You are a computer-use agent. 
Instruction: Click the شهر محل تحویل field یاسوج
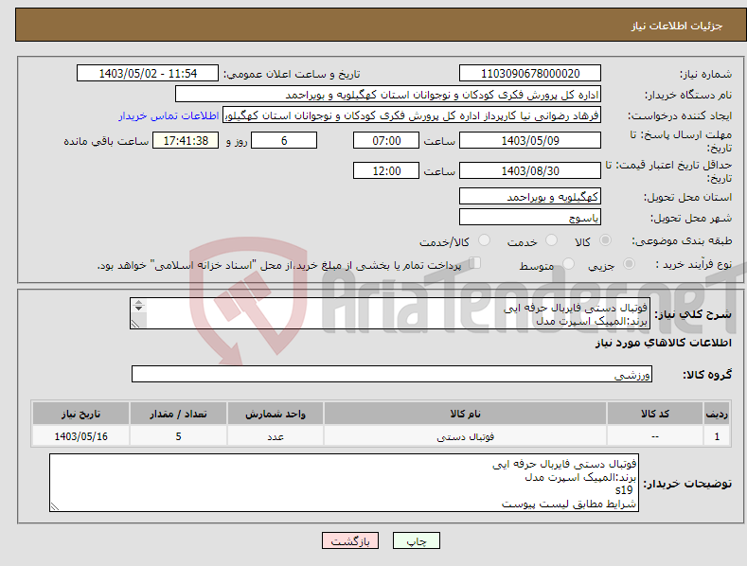point(530,218)
